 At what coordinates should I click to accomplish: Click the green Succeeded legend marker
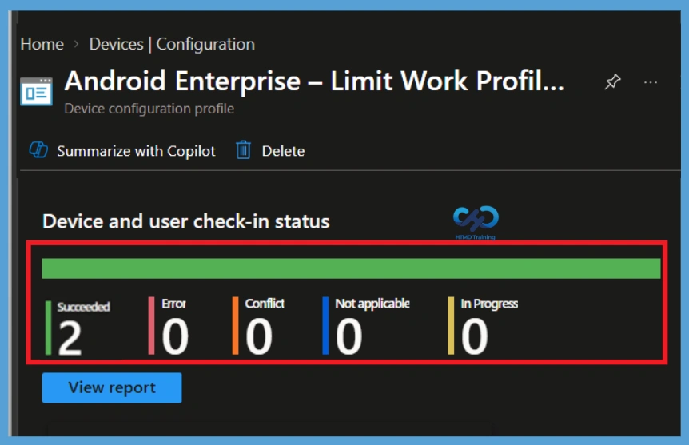pos(48,328)
